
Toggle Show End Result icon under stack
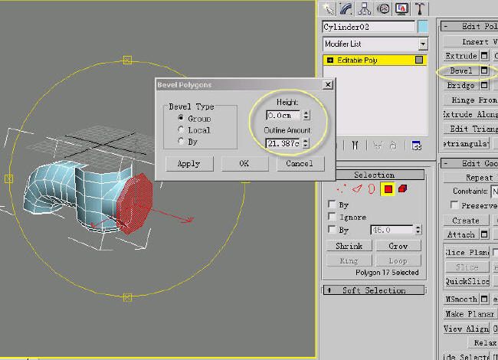(355, 146)
